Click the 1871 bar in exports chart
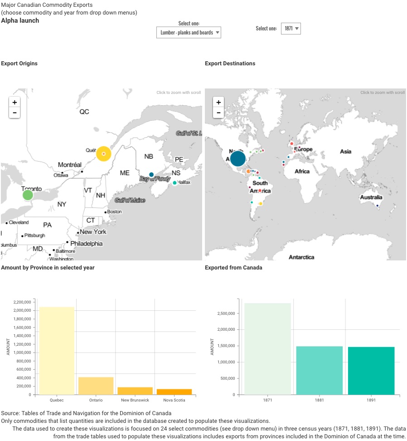This screenshot has width=407, height=441. point(267,348)
